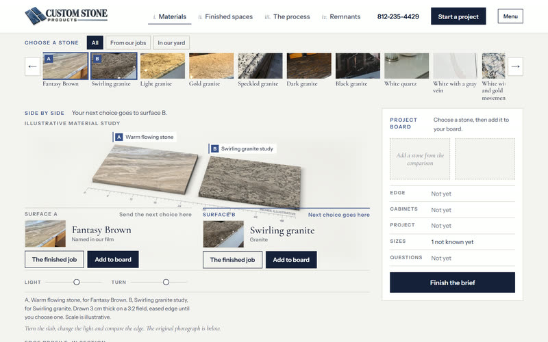
Task: Click the Start a project button
Action: point(458,16)
